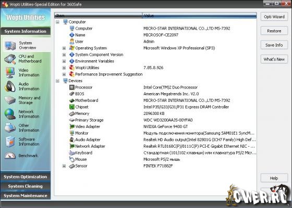Screen dimensions: 292x208
Task: Open the System Cleaning section tab
Action: coord(26,186)
